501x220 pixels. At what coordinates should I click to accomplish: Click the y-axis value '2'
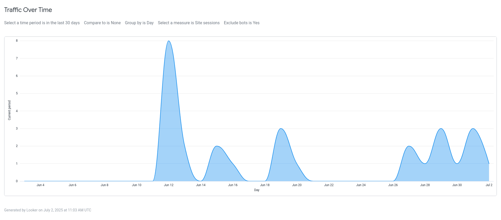pyautogui.click(x=17, y=146)
